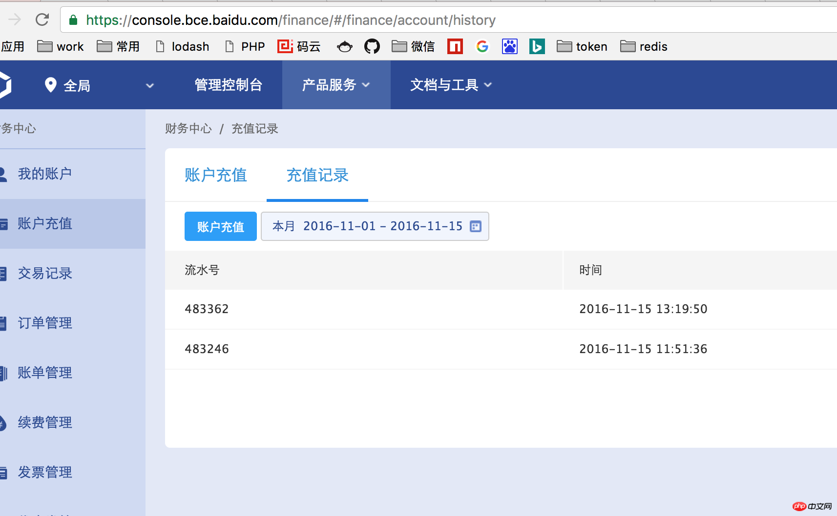Screen dimensions: 837x516
Task: Open the GitHub bookmark icon
Action: point(372,46)
